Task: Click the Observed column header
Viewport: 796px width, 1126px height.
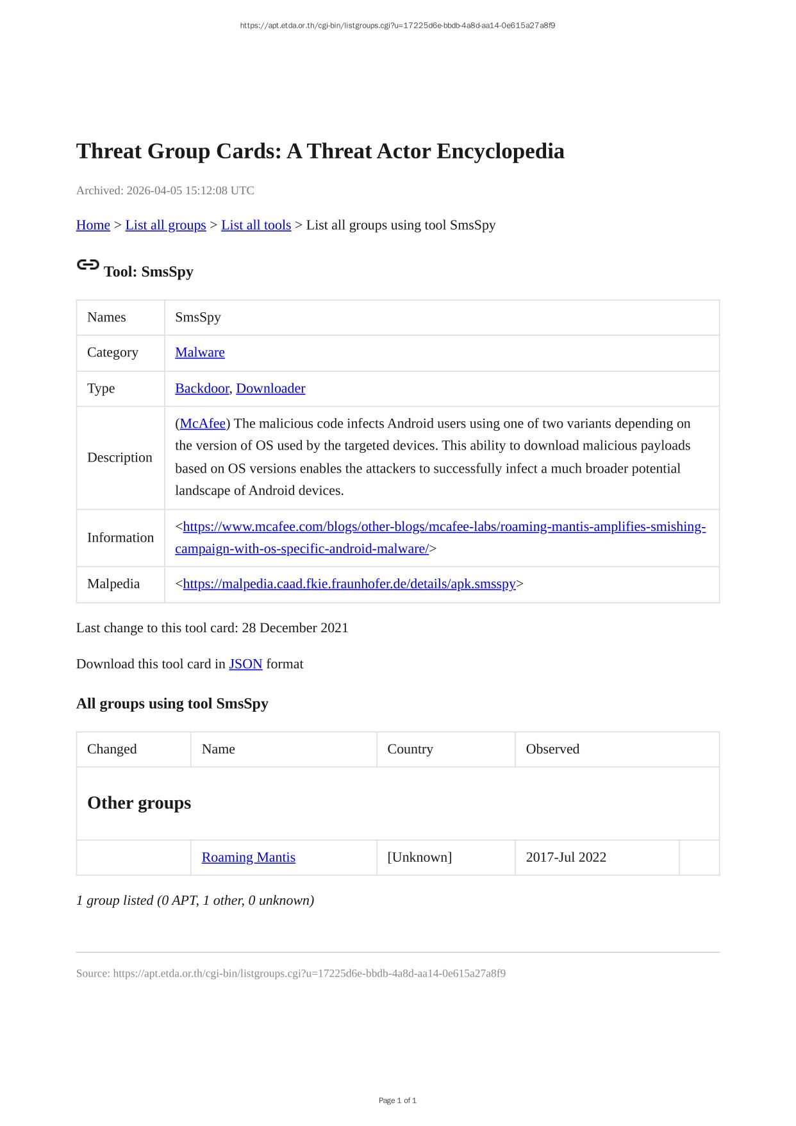Action: coord(552,750)
